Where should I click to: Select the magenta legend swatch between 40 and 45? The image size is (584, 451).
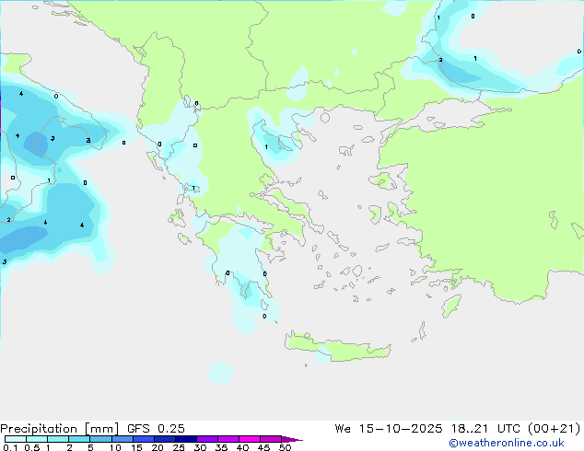tap(250, 439)
